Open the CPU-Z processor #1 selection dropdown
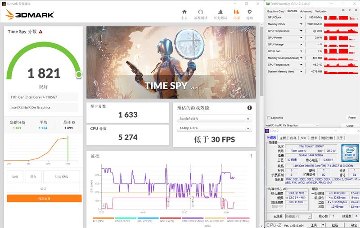Screen dimensions: 360x228 (299, 216)
